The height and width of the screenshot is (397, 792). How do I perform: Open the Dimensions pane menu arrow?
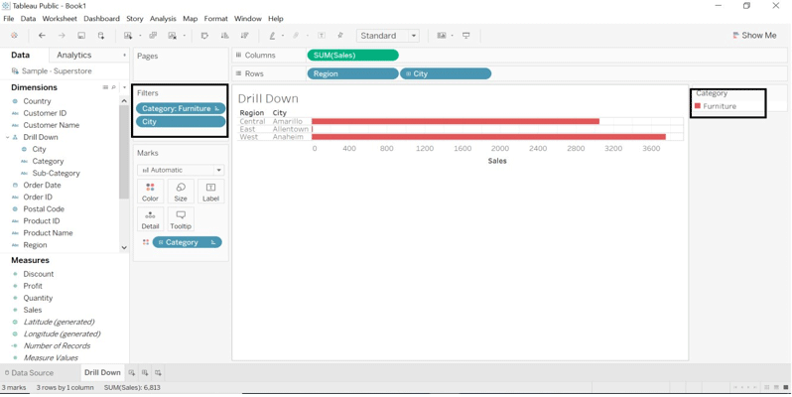(x=124, y=87)
